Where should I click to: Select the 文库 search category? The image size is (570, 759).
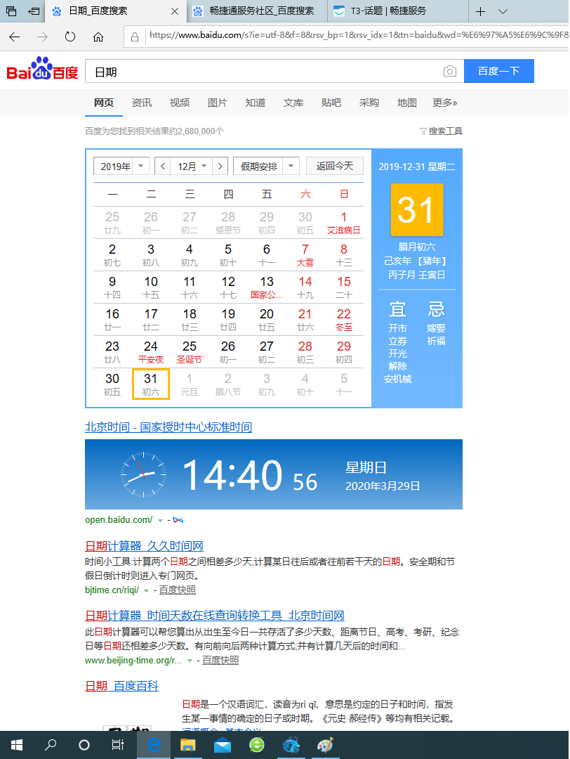click(293, 103)
